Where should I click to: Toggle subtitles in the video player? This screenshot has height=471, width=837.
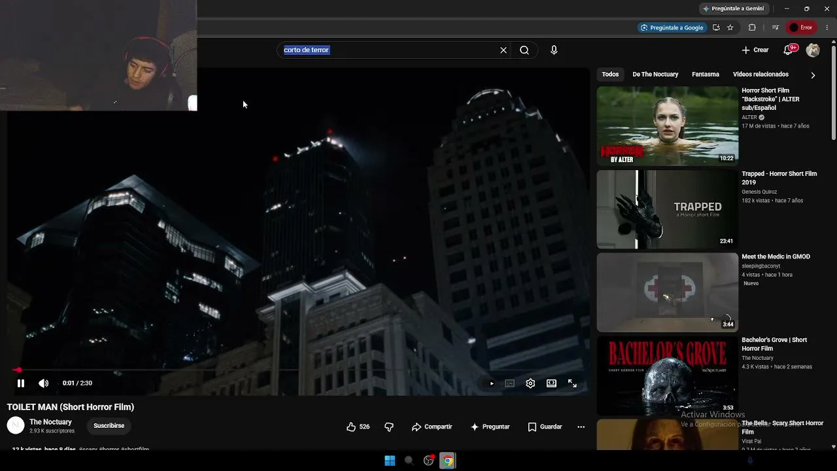(509, 383)
